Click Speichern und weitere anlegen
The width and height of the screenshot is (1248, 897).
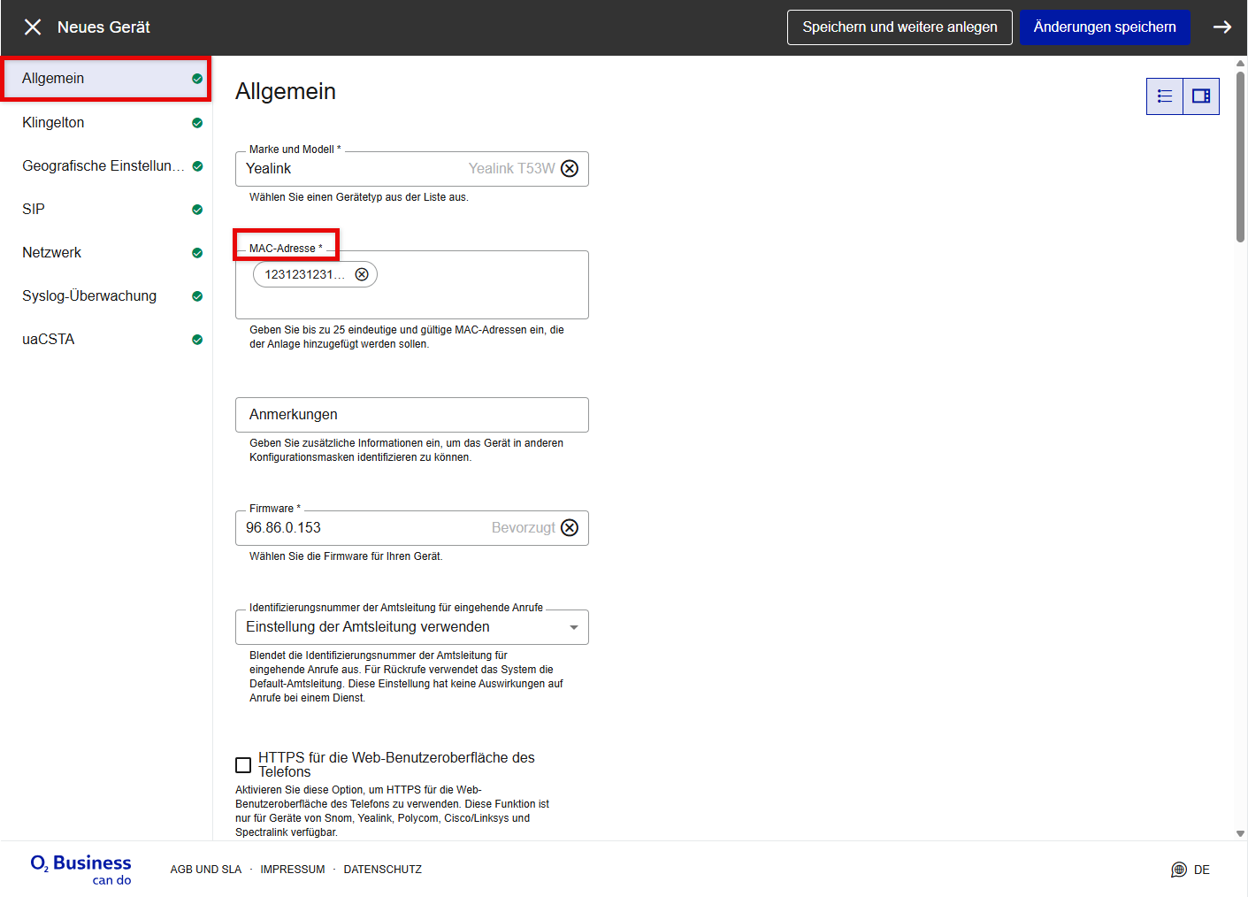click(x=899, y=27)
